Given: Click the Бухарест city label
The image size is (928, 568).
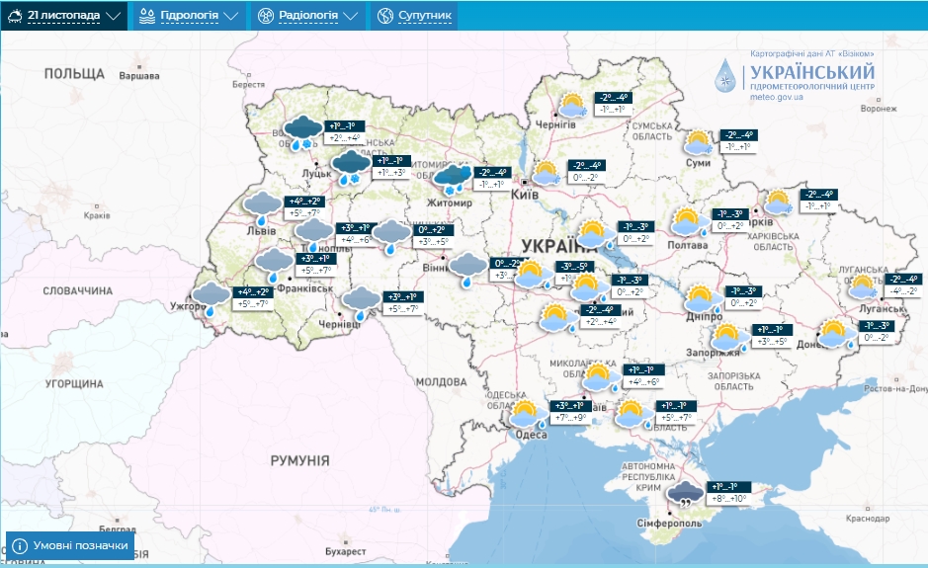Looking at the screenshot, I should click(346, 551).
